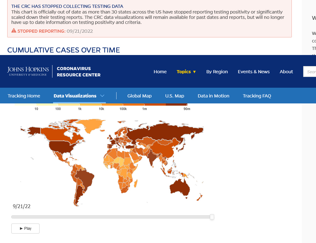Click the Play animation button
316x243 pixels.
(x=25, y=229)
